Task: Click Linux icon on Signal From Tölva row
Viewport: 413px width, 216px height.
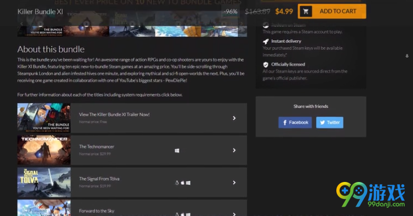Action: click(177, 182)
